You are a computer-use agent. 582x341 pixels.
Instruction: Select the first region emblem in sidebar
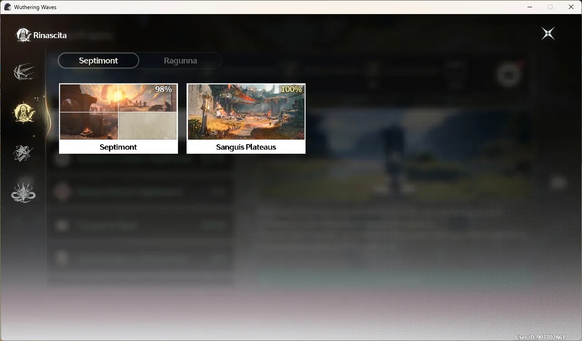[x=24, y=72]
